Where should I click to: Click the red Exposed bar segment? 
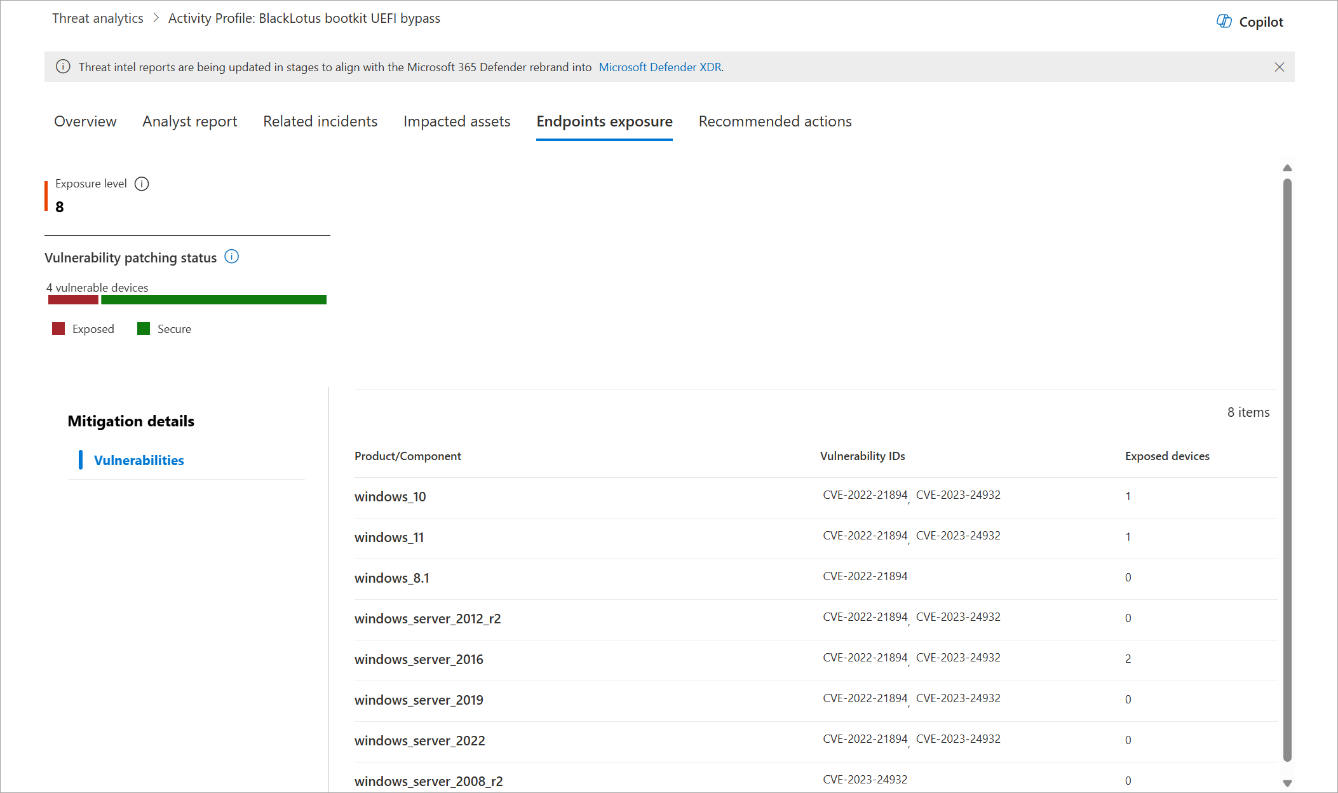coord(73,300)
